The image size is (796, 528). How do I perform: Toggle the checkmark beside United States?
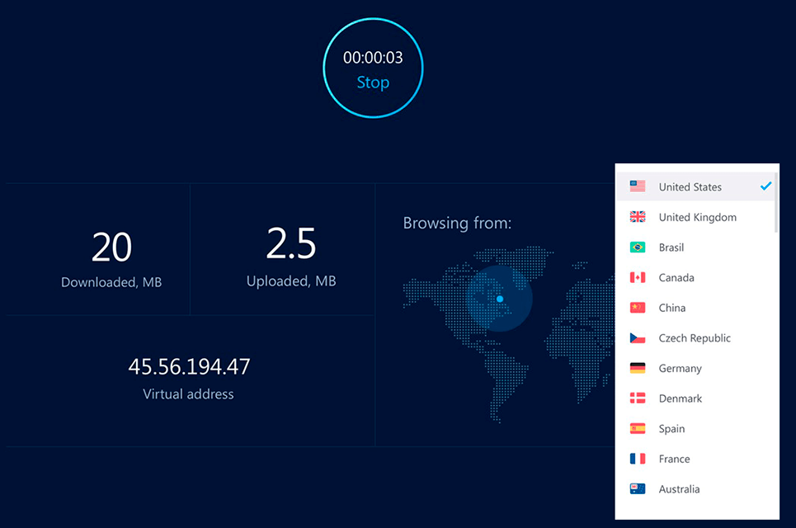click(x=765, y=186)
